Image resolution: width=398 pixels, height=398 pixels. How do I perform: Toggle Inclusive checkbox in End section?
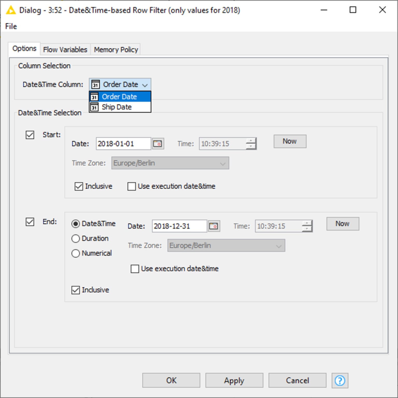[x=76, y=290]
